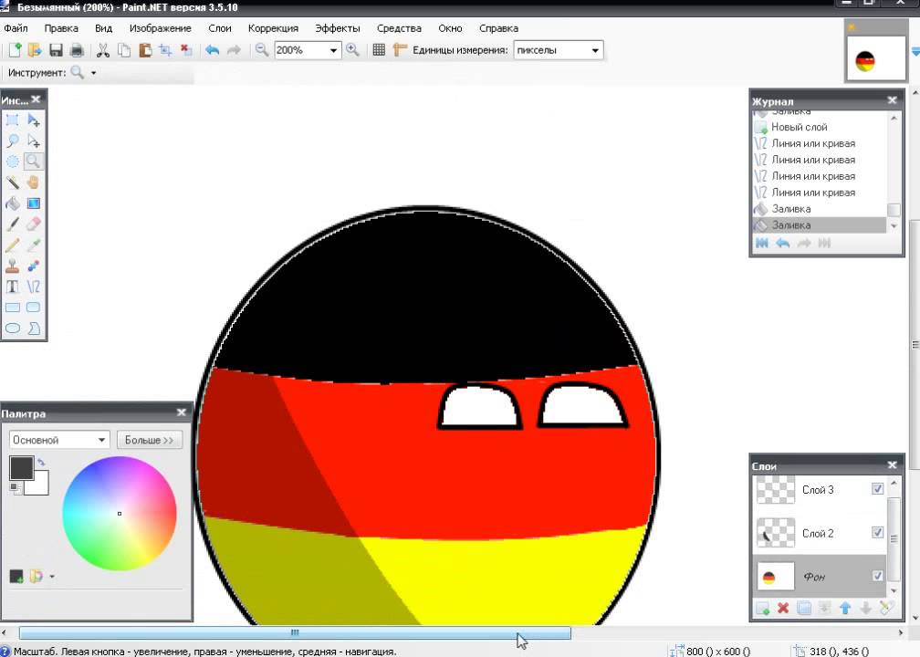Select the Eraser tool
The width and height of the screenshot is (920, 657).
(x=34, y=224)
